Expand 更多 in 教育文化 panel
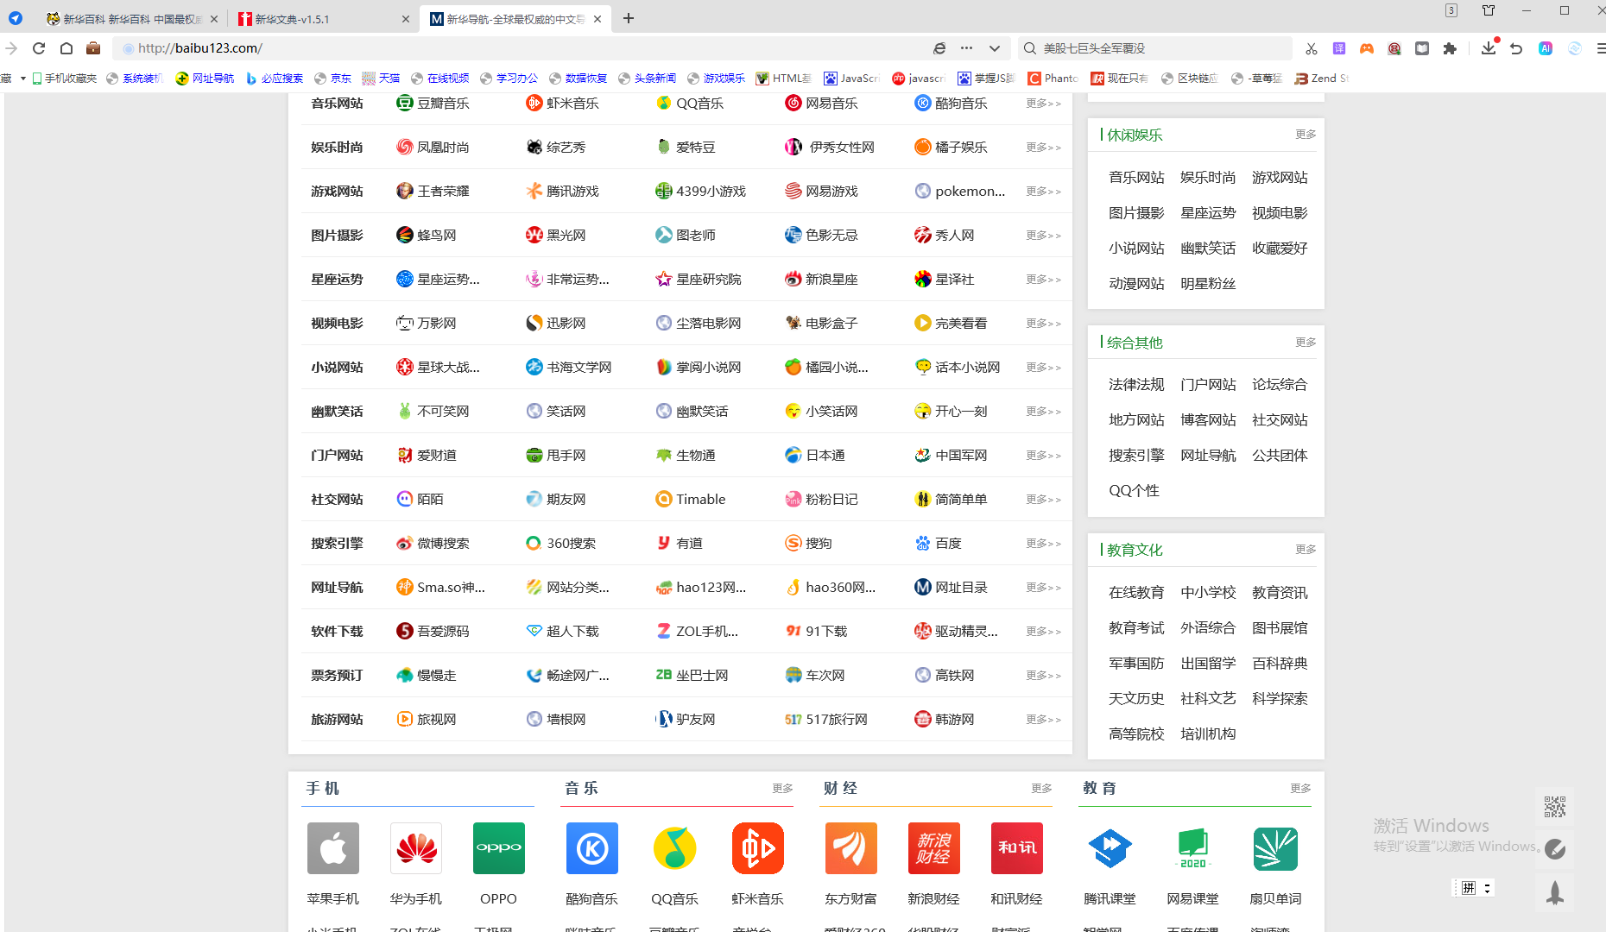 (x=1306, y=550)
